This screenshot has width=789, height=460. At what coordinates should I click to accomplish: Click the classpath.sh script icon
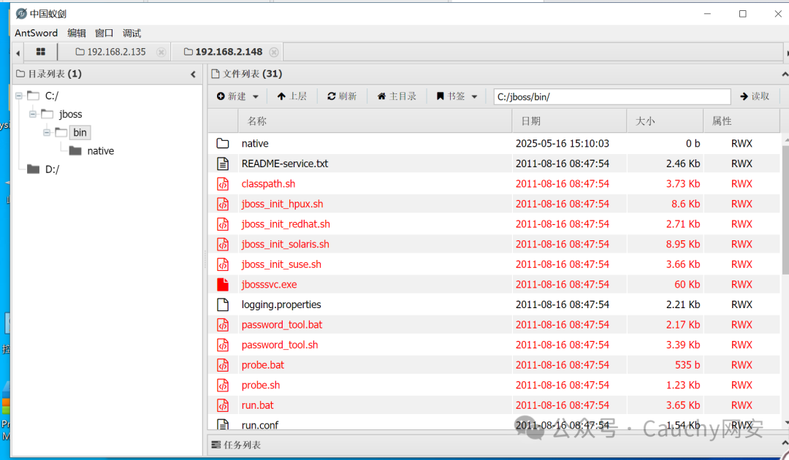[223, 184]
